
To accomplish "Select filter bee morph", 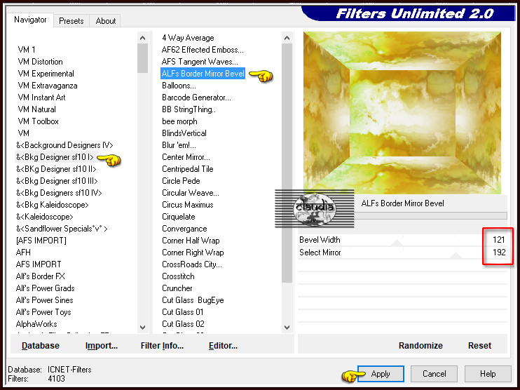I will pyautogui.click(x=179, y=121).
